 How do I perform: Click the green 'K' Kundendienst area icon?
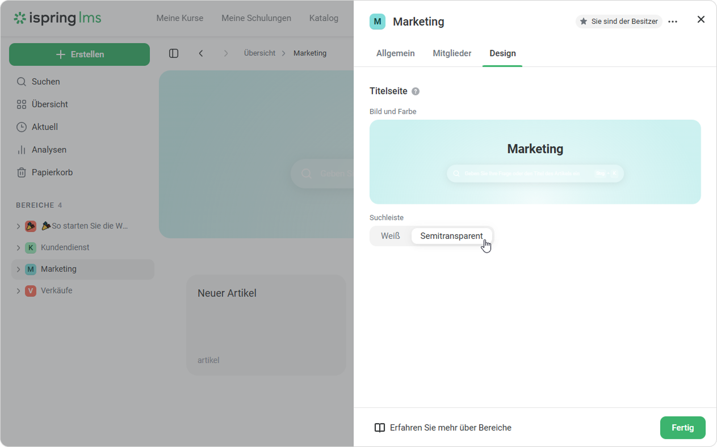click(x=31, y=247)
